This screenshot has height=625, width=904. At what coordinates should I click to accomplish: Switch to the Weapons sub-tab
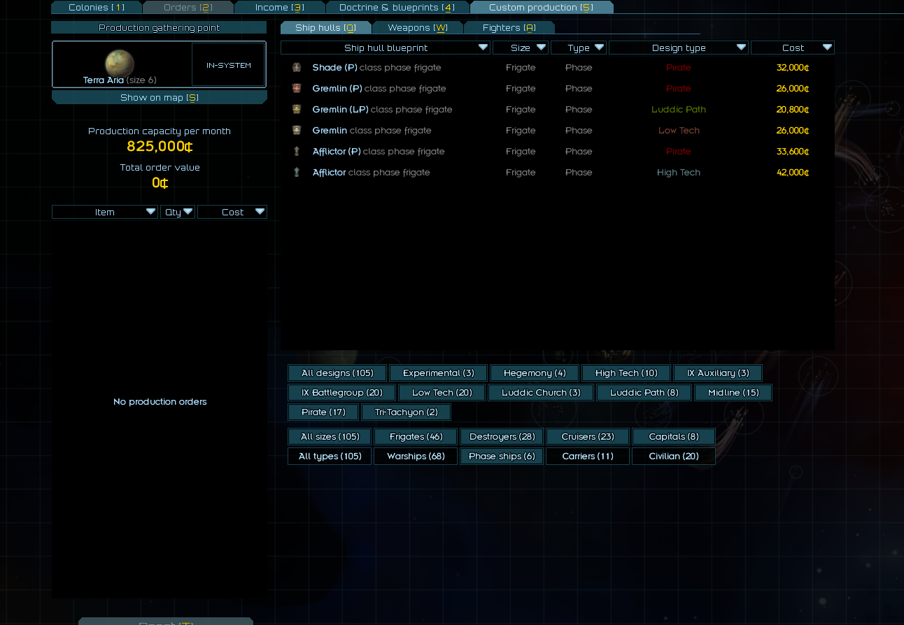418,28
